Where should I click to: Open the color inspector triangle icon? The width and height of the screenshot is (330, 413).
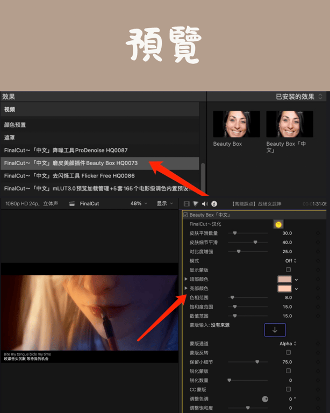195,204
